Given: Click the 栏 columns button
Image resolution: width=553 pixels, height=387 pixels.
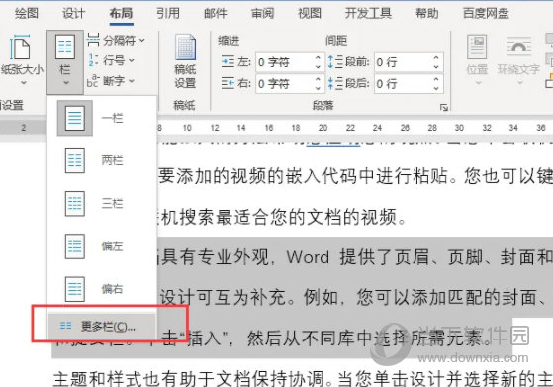Looking at the screenshot, I should point(65,61).
